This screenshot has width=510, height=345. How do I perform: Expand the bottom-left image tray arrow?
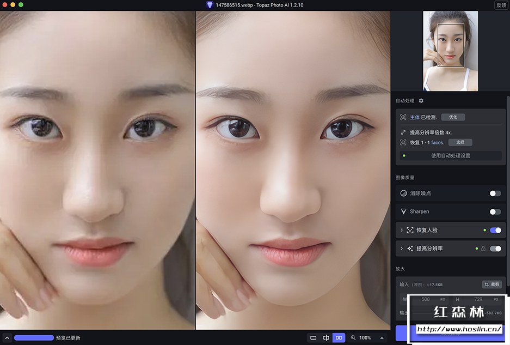pyautogui.click(x=7, y=338)
